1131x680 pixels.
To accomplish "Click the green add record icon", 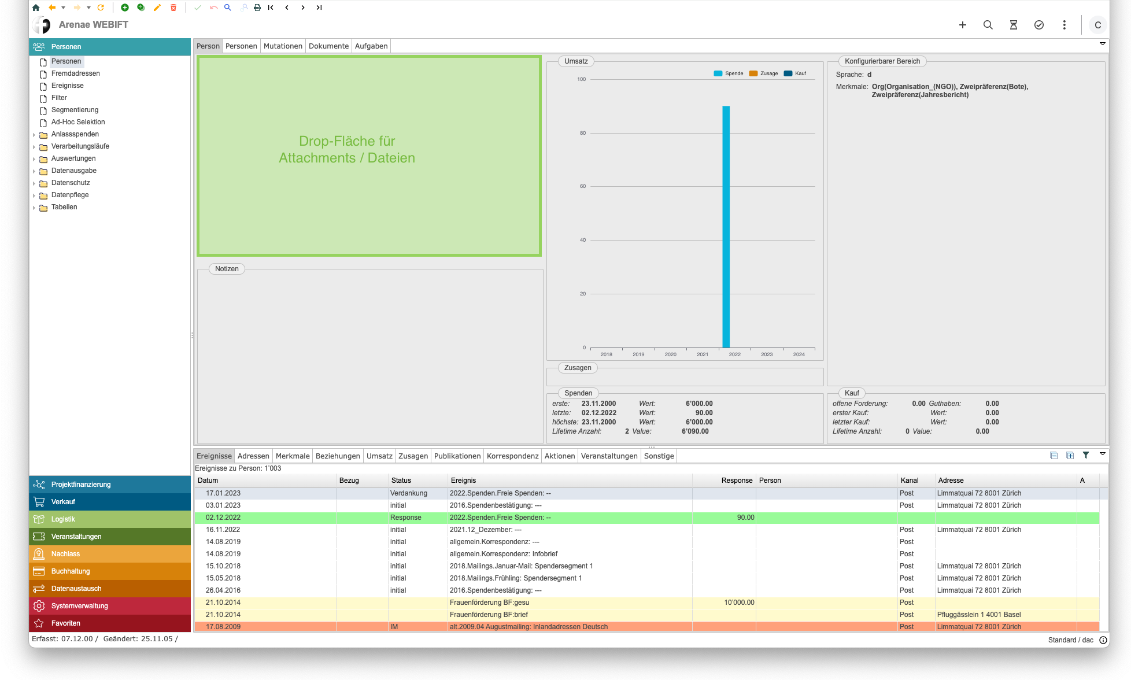I will click(x=124, y=8).
